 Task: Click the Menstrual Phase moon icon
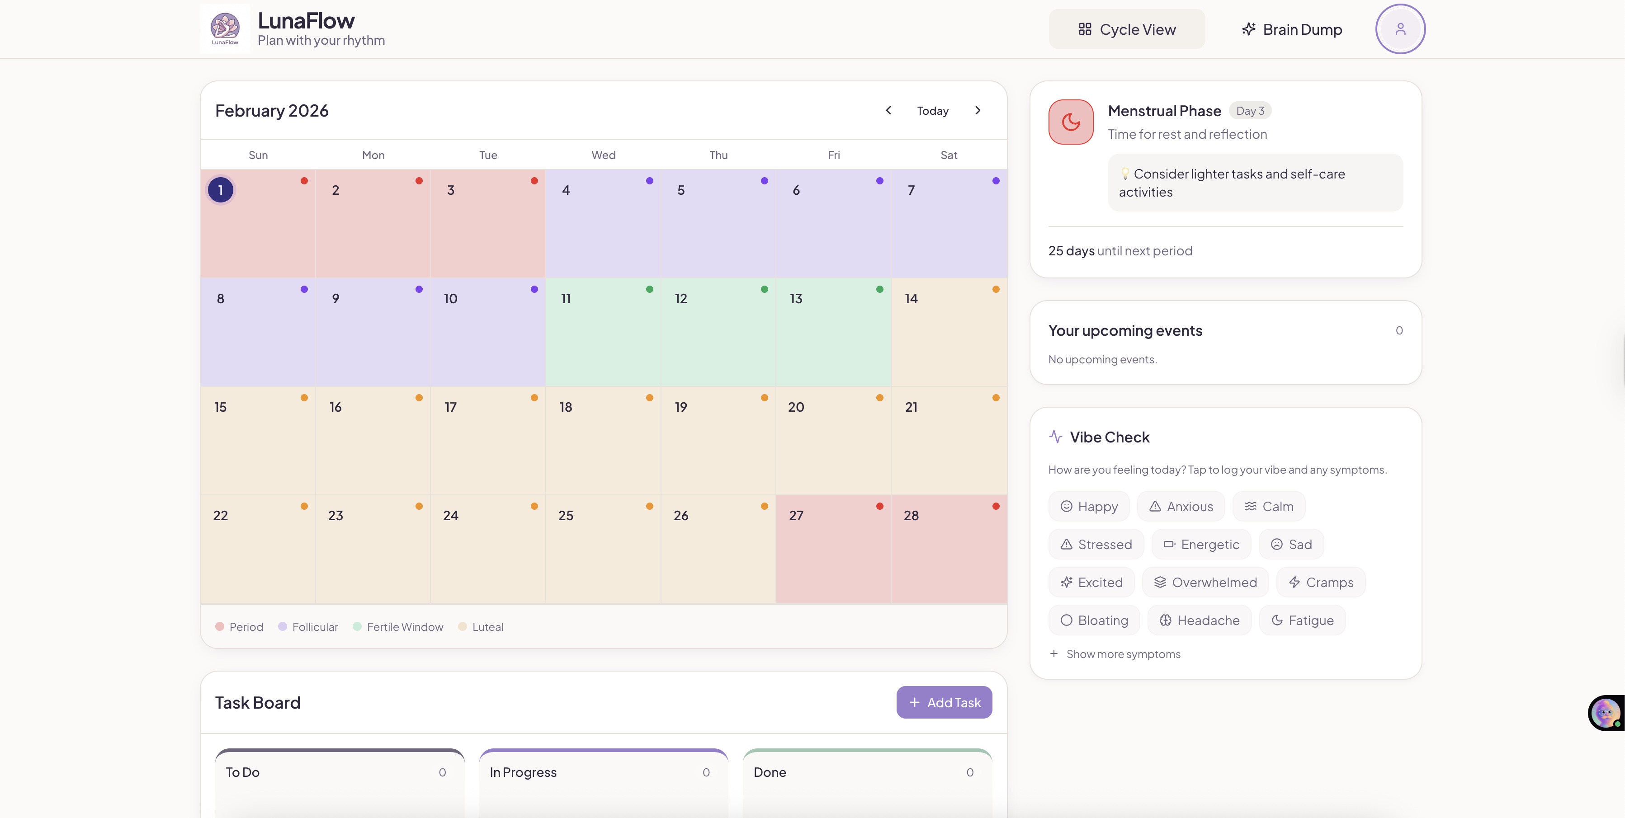pos(1071,122)
